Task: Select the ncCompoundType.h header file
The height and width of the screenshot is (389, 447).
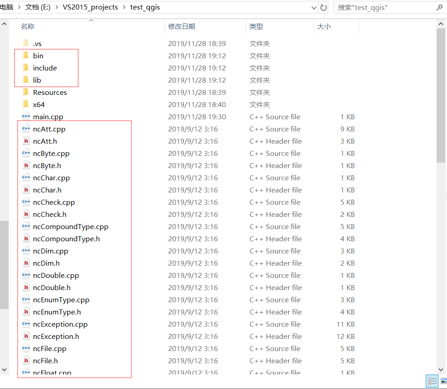Action: click(x=66, y=239)
